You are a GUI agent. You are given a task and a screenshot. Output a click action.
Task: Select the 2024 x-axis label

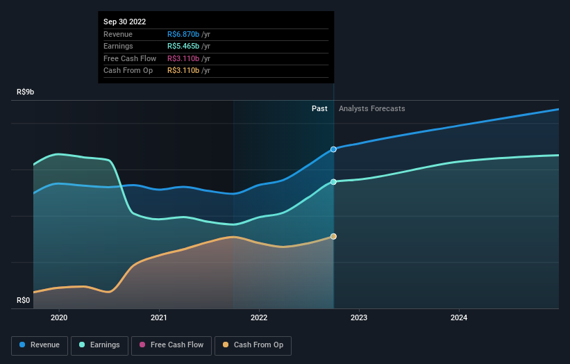[459, 317]
